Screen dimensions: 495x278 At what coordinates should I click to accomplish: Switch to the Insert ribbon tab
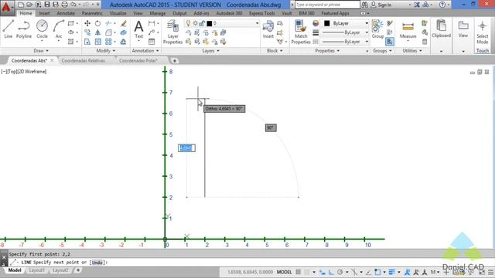coord(44,13)
